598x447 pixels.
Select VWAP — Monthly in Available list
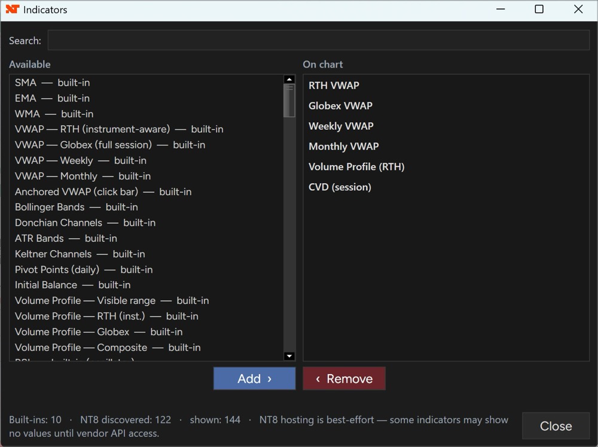pyautogui.click(x=147, y=176)
